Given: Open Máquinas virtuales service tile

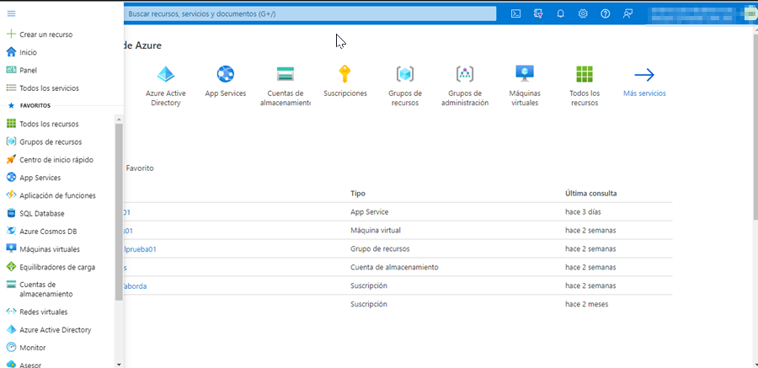Looking at the screenshot, I should [525, 86].
